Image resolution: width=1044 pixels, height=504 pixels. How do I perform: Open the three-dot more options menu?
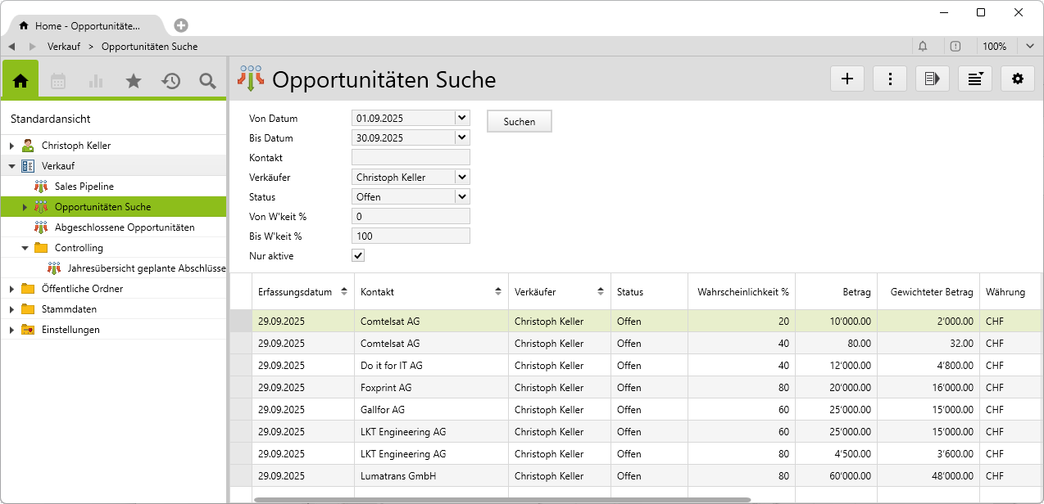click(890, 79)
